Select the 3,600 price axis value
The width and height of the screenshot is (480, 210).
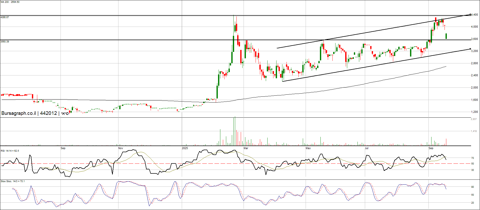[x=475, y=39]
